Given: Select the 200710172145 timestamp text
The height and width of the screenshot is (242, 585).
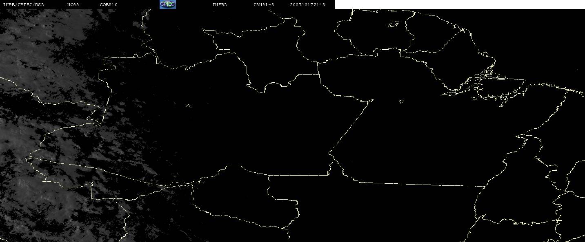Looking at the screenshot, I should pyautogui.click(x=307, y=5).
